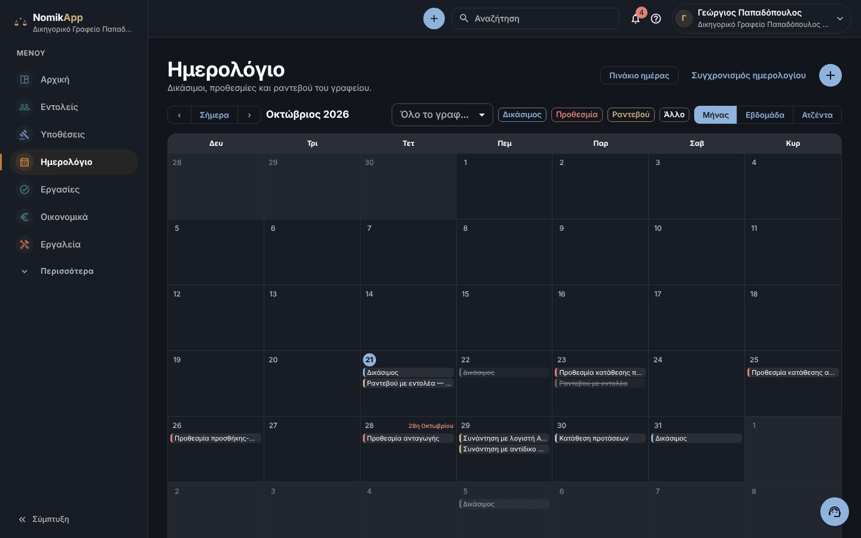Open the Οικονομικά euro icon

pyautogui.click(x=25, y=217)
